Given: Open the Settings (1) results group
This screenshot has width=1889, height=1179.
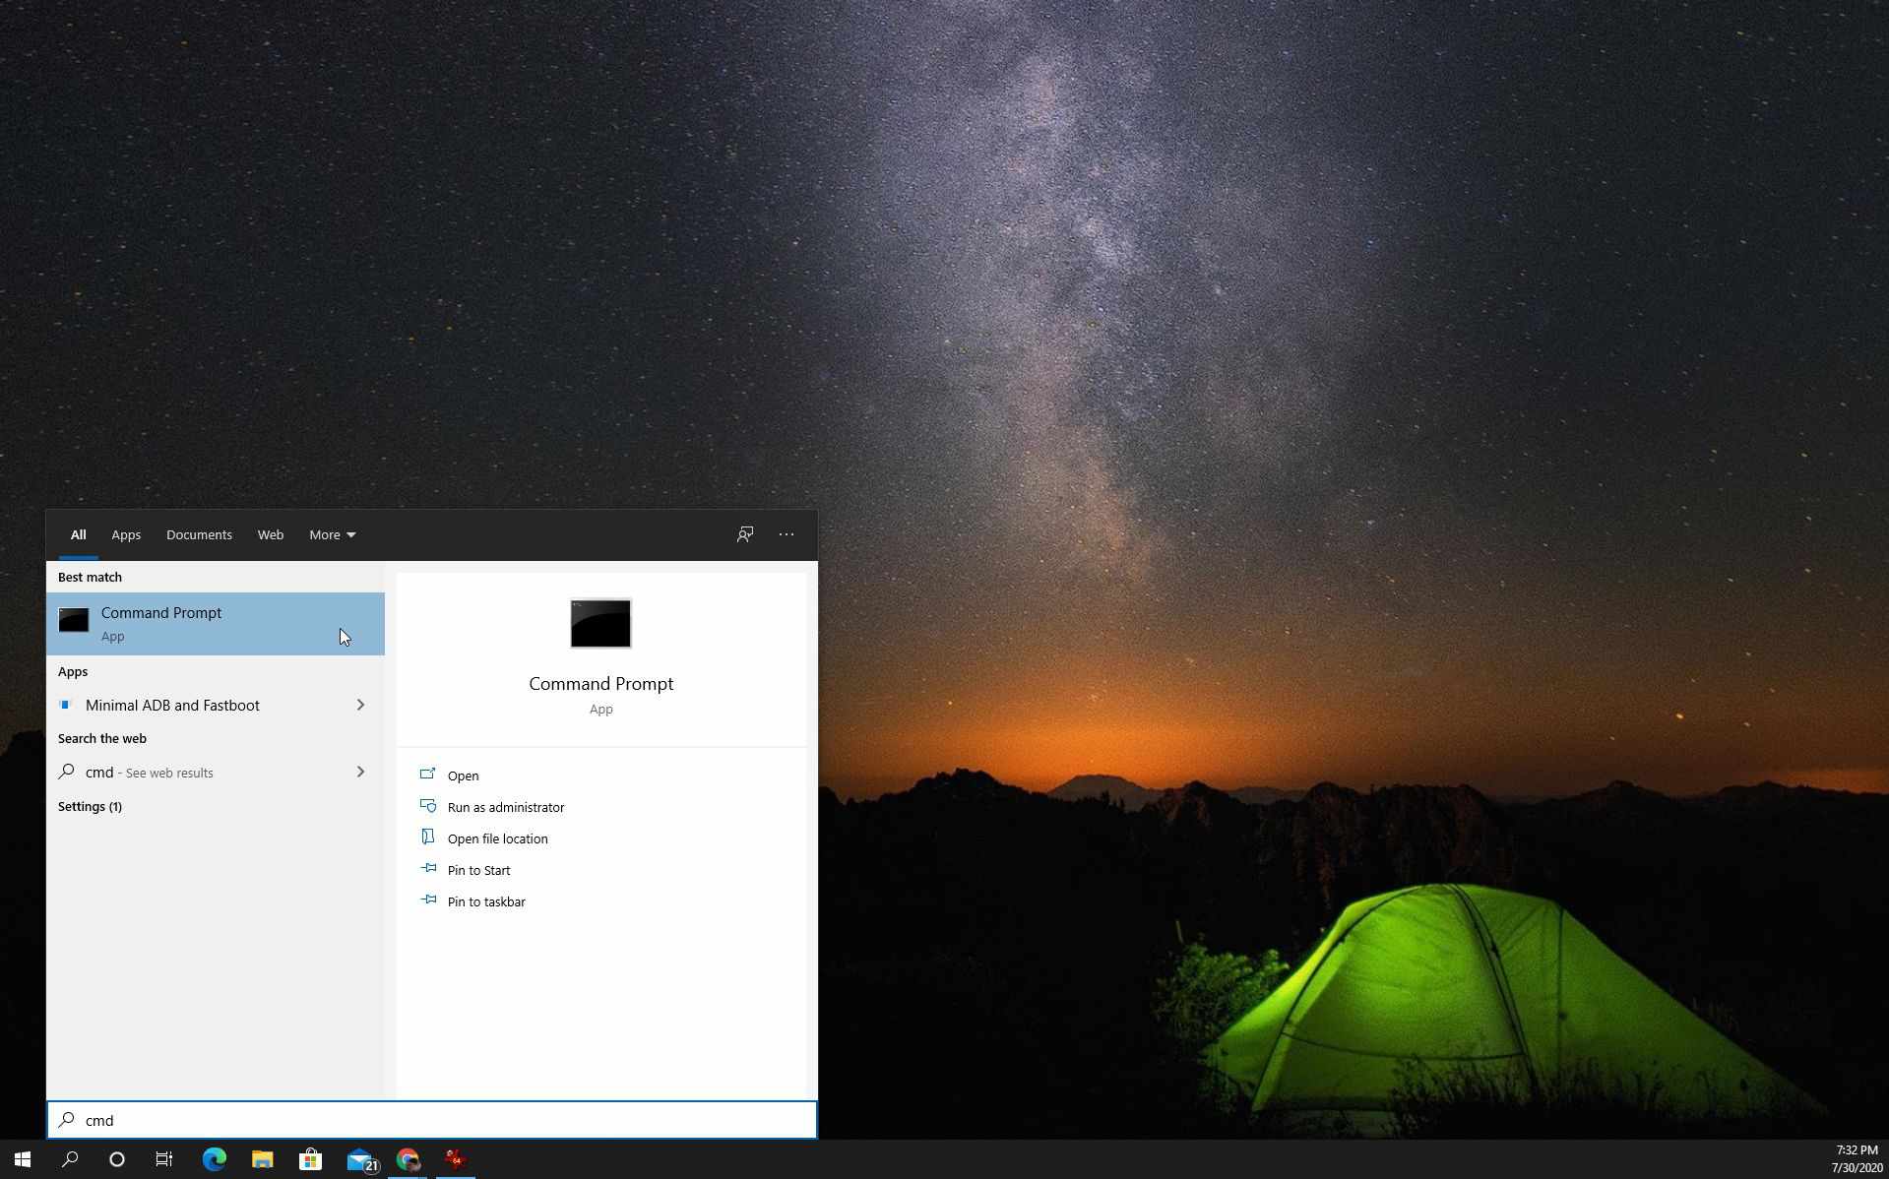Looking at the screenshot, I should tap(90, 806).
